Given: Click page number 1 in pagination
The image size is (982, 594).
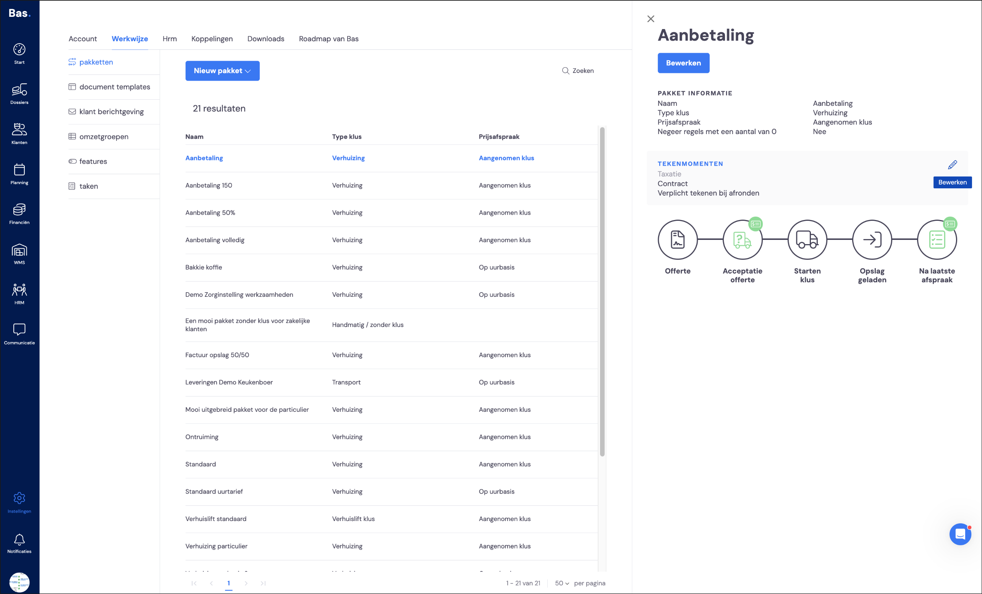Looking at the screenshot, I should tap(228, 583).
